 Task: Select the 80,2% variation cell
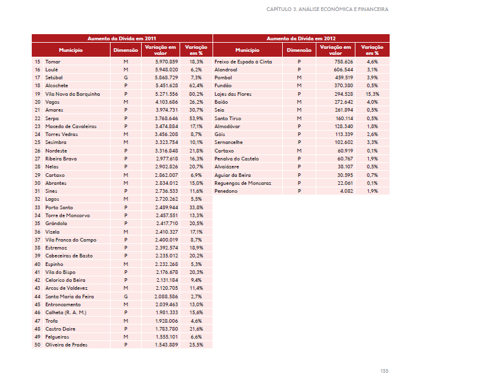[x=196, y=94]
